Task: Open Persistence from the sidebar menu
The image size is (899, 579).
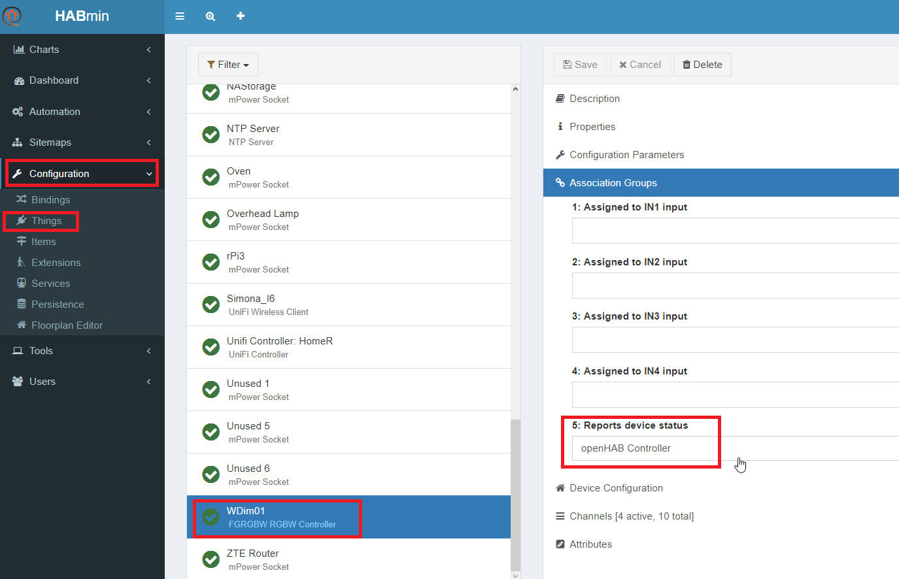Action: pos(58,304)
